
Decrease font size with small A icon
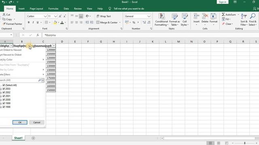65,16
